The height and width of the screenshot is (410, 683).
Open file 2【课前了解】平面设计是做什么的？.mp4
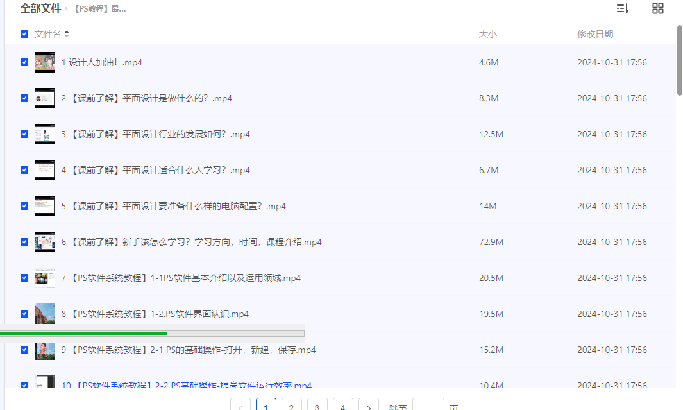coord(146,98)
